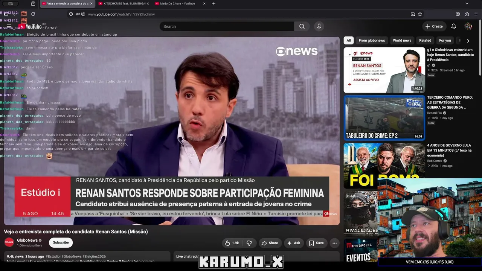Open the YouTube account avatar menu
This screenshot has height=271, width=482.
point(468,26)
